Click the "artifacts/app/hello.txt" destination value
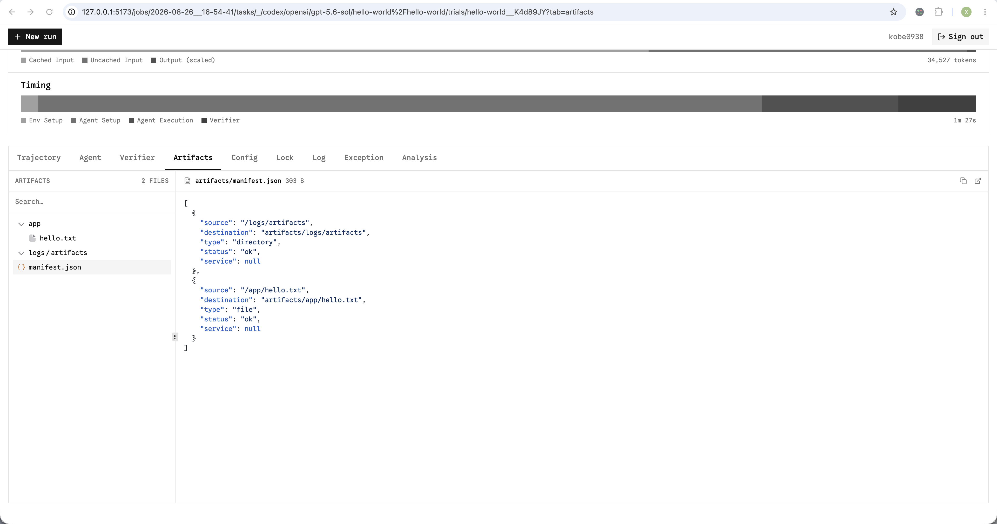 click(x=311, y=300)
